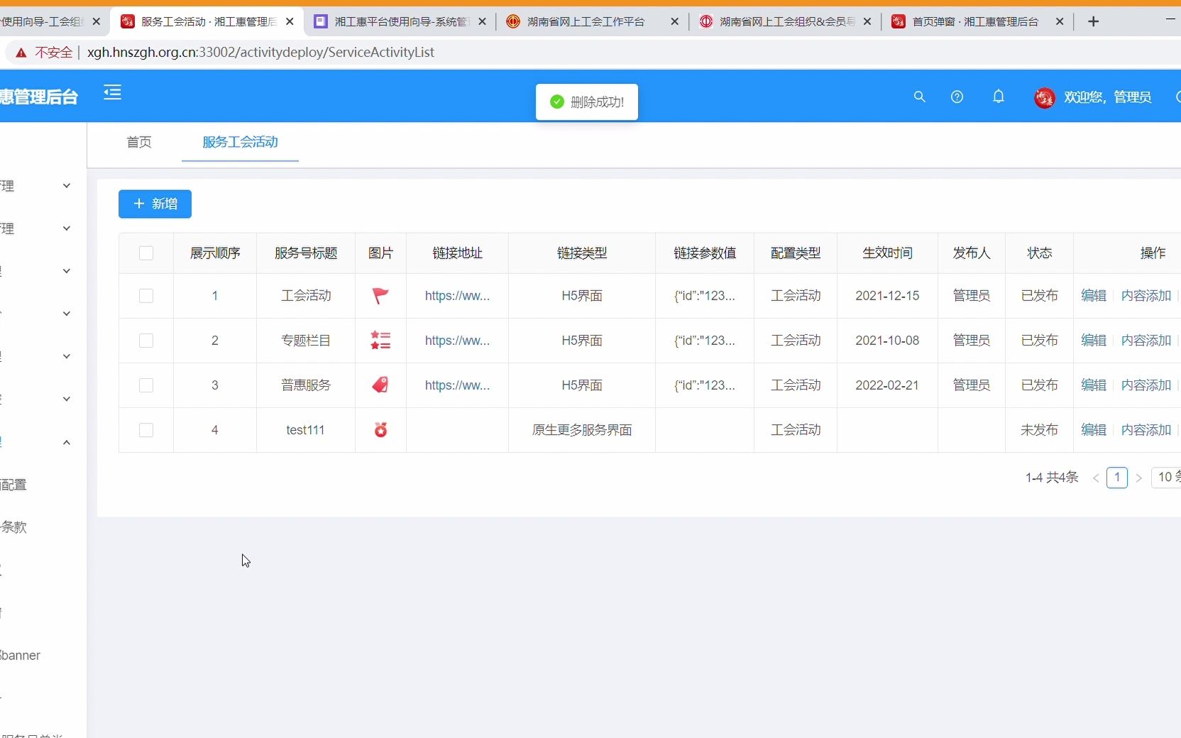The width and height of the screenshot is (1181, 738).
Task: Click the list image in 专题栏目 row
Action: click(x=380, y=341)
